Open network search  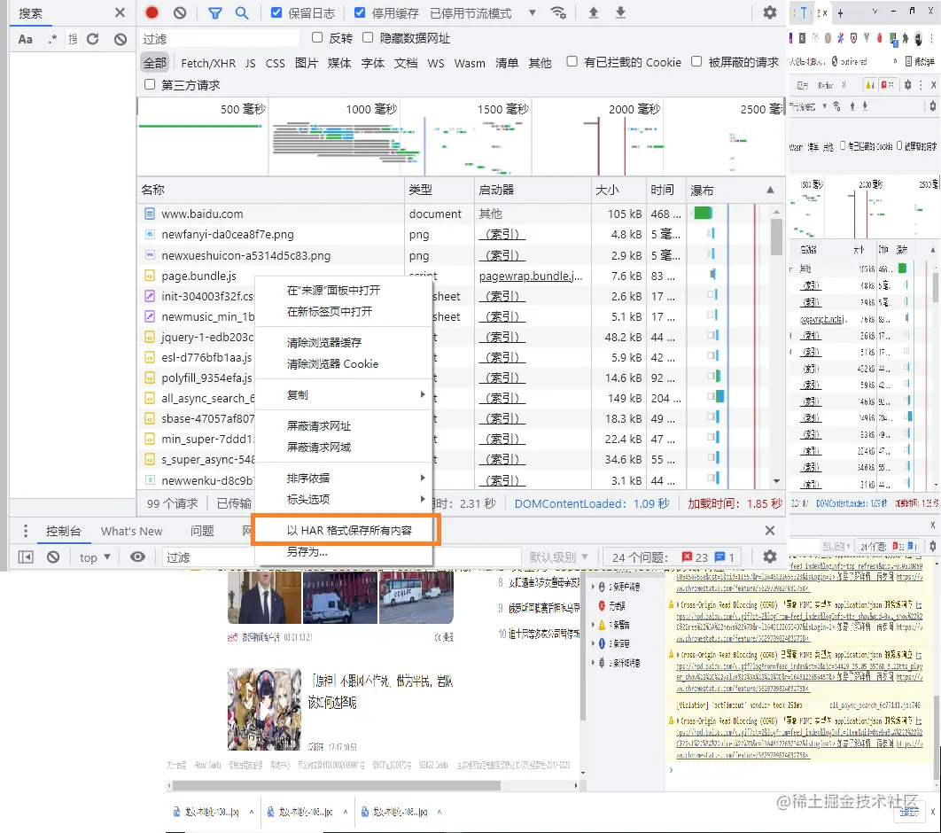click(x=240, y=12)
